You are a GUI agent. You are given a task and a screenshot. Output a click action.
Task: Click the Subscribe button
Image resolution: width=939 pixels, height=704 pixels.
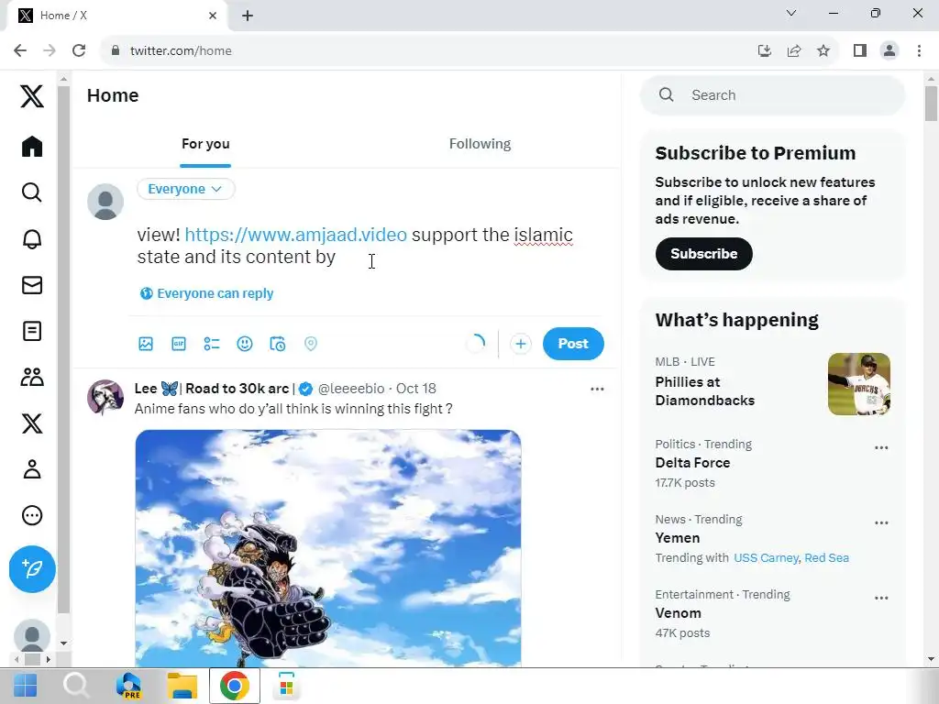(703, 254)
